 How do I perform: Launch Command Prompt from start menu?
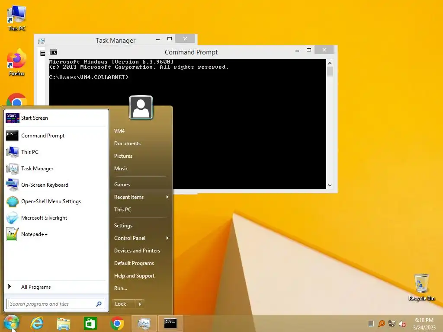point(56,136)
